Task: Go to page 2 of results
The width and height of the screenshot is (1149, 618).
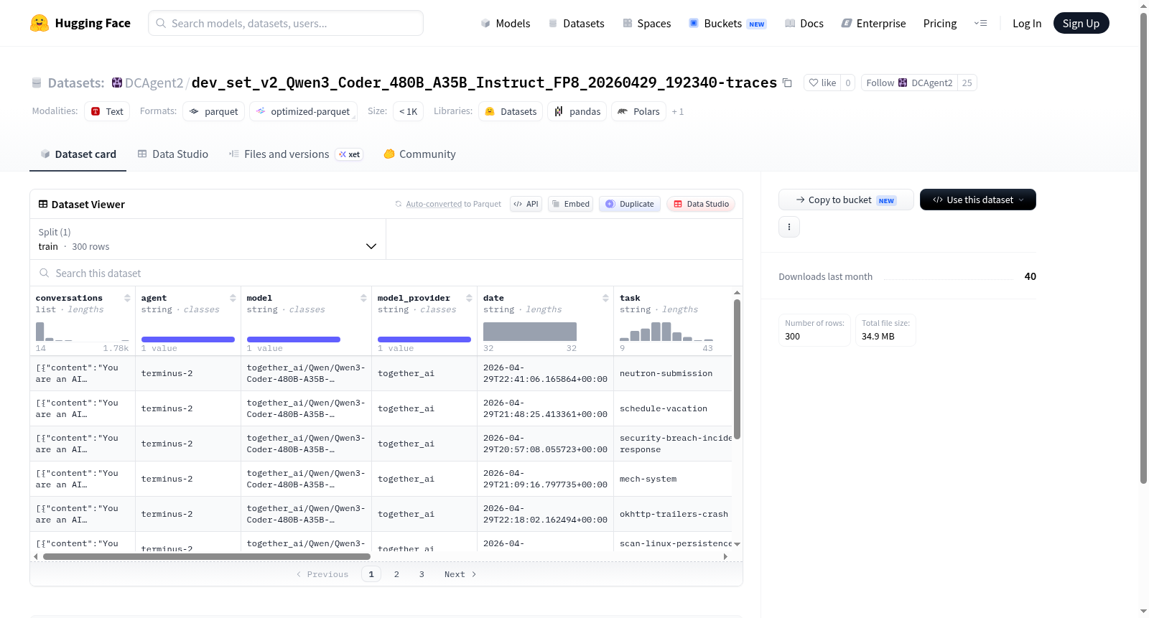Action: (x=396, y=574)
